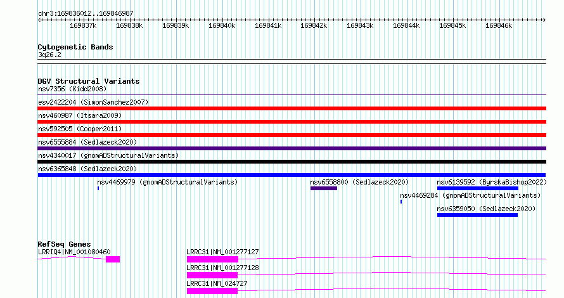Click the 169840k ruler tick label
Image resolution: width=564 pixels, height=298 pixels.
tap(222, 25)
